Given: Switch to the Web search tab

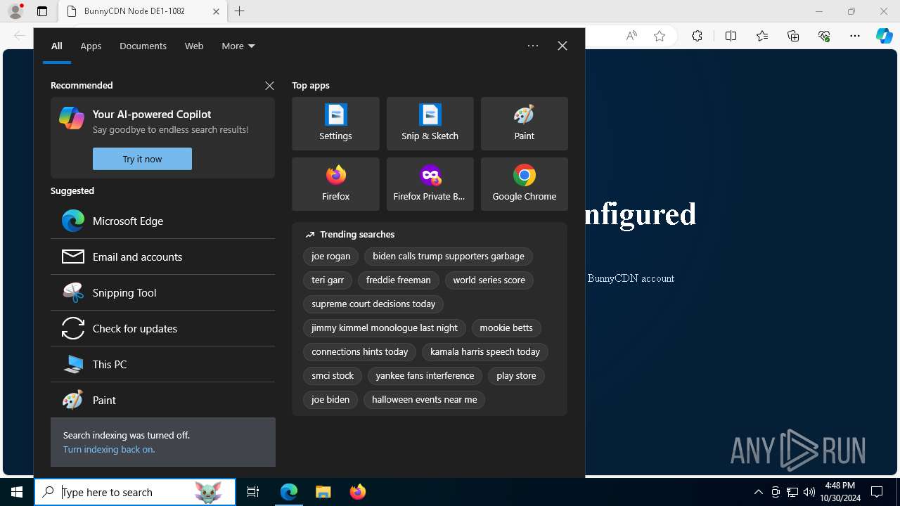Looking at the screenshot, I should tap(194, 46).
